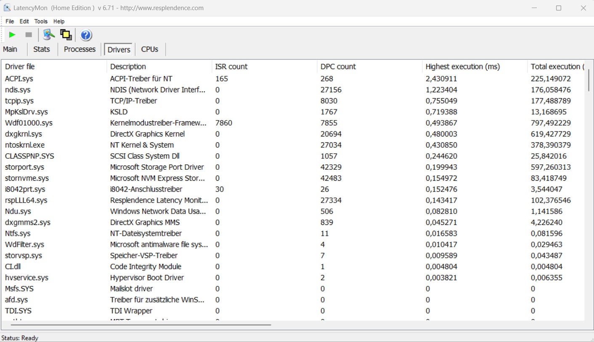Select the hvservice.sys driver row
Image resolution: width=594 pixels, height=342 pixels.
[293, 278]
